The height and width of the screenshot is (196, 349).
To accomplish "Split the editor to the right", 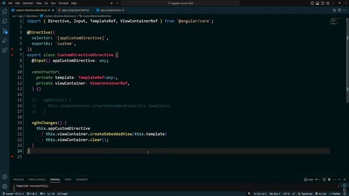I will [339, 10].
